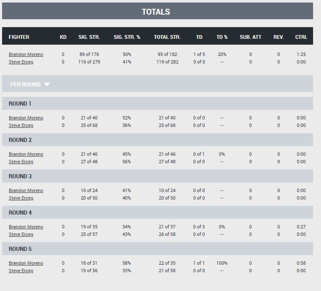
Task: Open Steve Erceg link in Totals row
Action: tap(21, 62)
